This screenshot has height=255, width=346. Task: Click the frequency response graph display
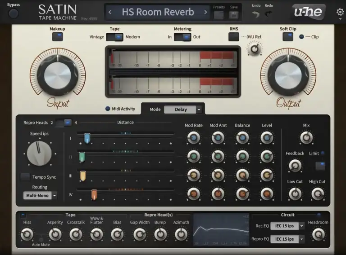pos(221,229)
